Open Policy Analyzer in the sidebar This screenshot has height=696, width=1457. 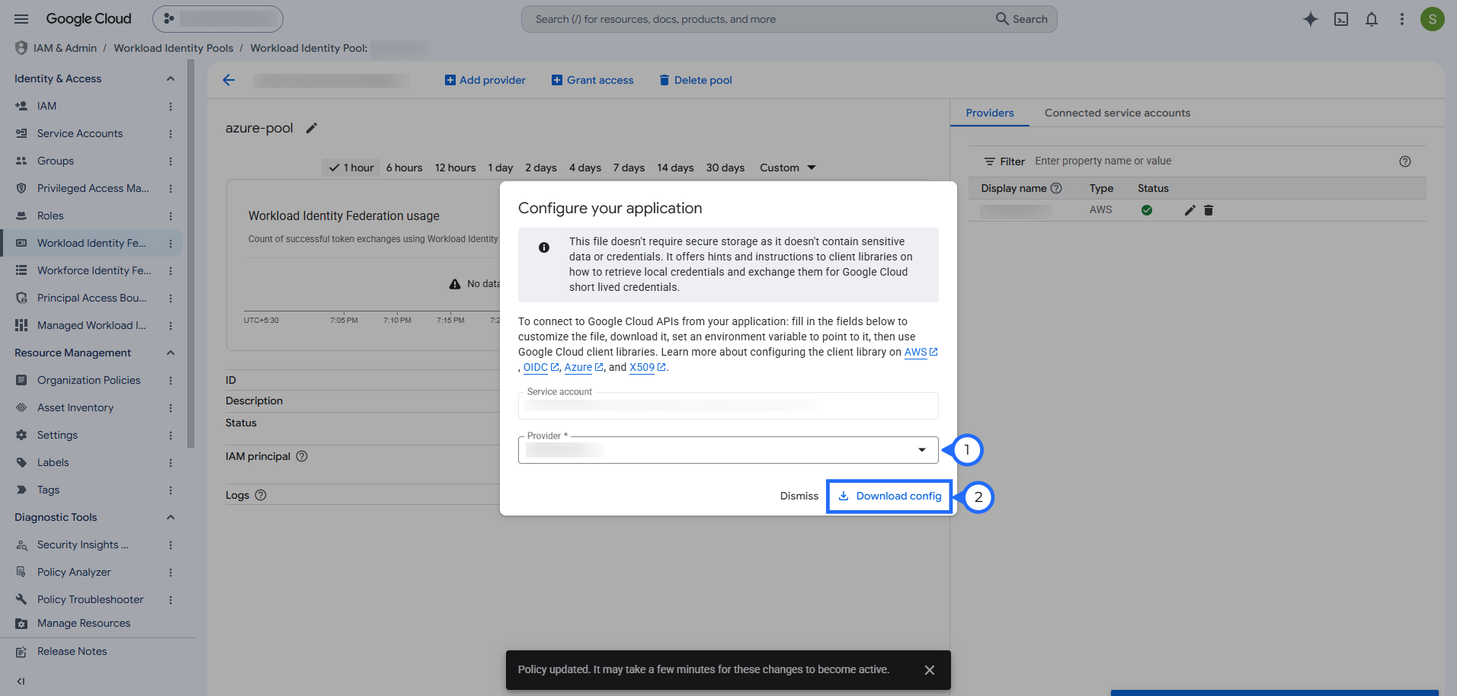coord(74,572)
